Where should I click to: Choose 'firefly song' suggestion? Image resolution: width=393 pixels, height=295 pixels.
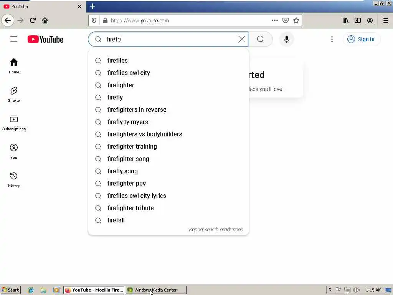168,171
